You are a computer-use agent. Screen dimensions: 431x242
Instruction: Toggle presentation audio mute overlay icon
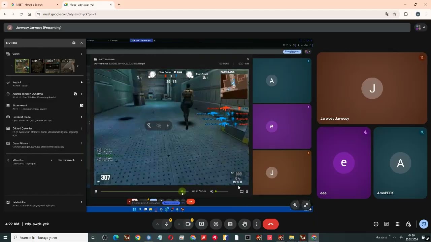point(158,126)
